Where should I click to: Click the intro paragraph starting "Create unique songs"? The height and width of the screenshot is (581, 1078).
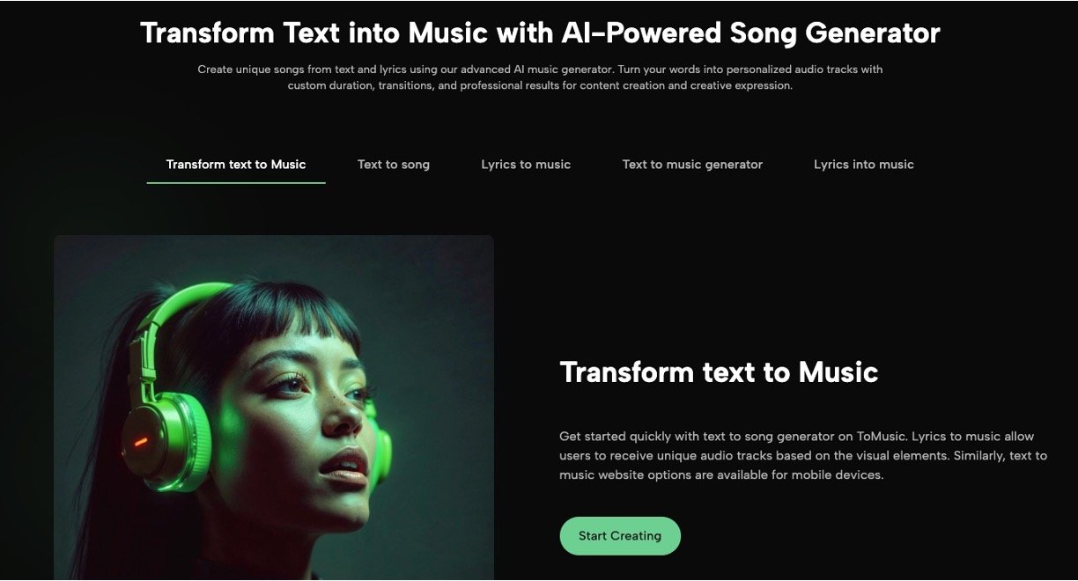pyautogui.click(x=540, y=77)
